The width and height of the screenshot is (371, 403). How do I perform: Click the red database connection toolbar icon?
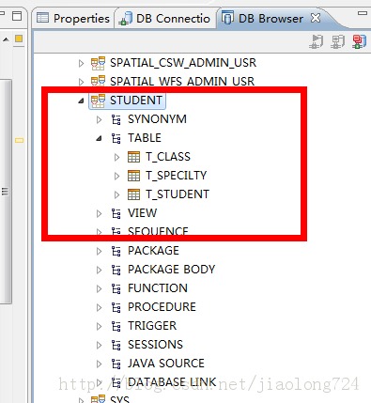(x=359, y=41)
